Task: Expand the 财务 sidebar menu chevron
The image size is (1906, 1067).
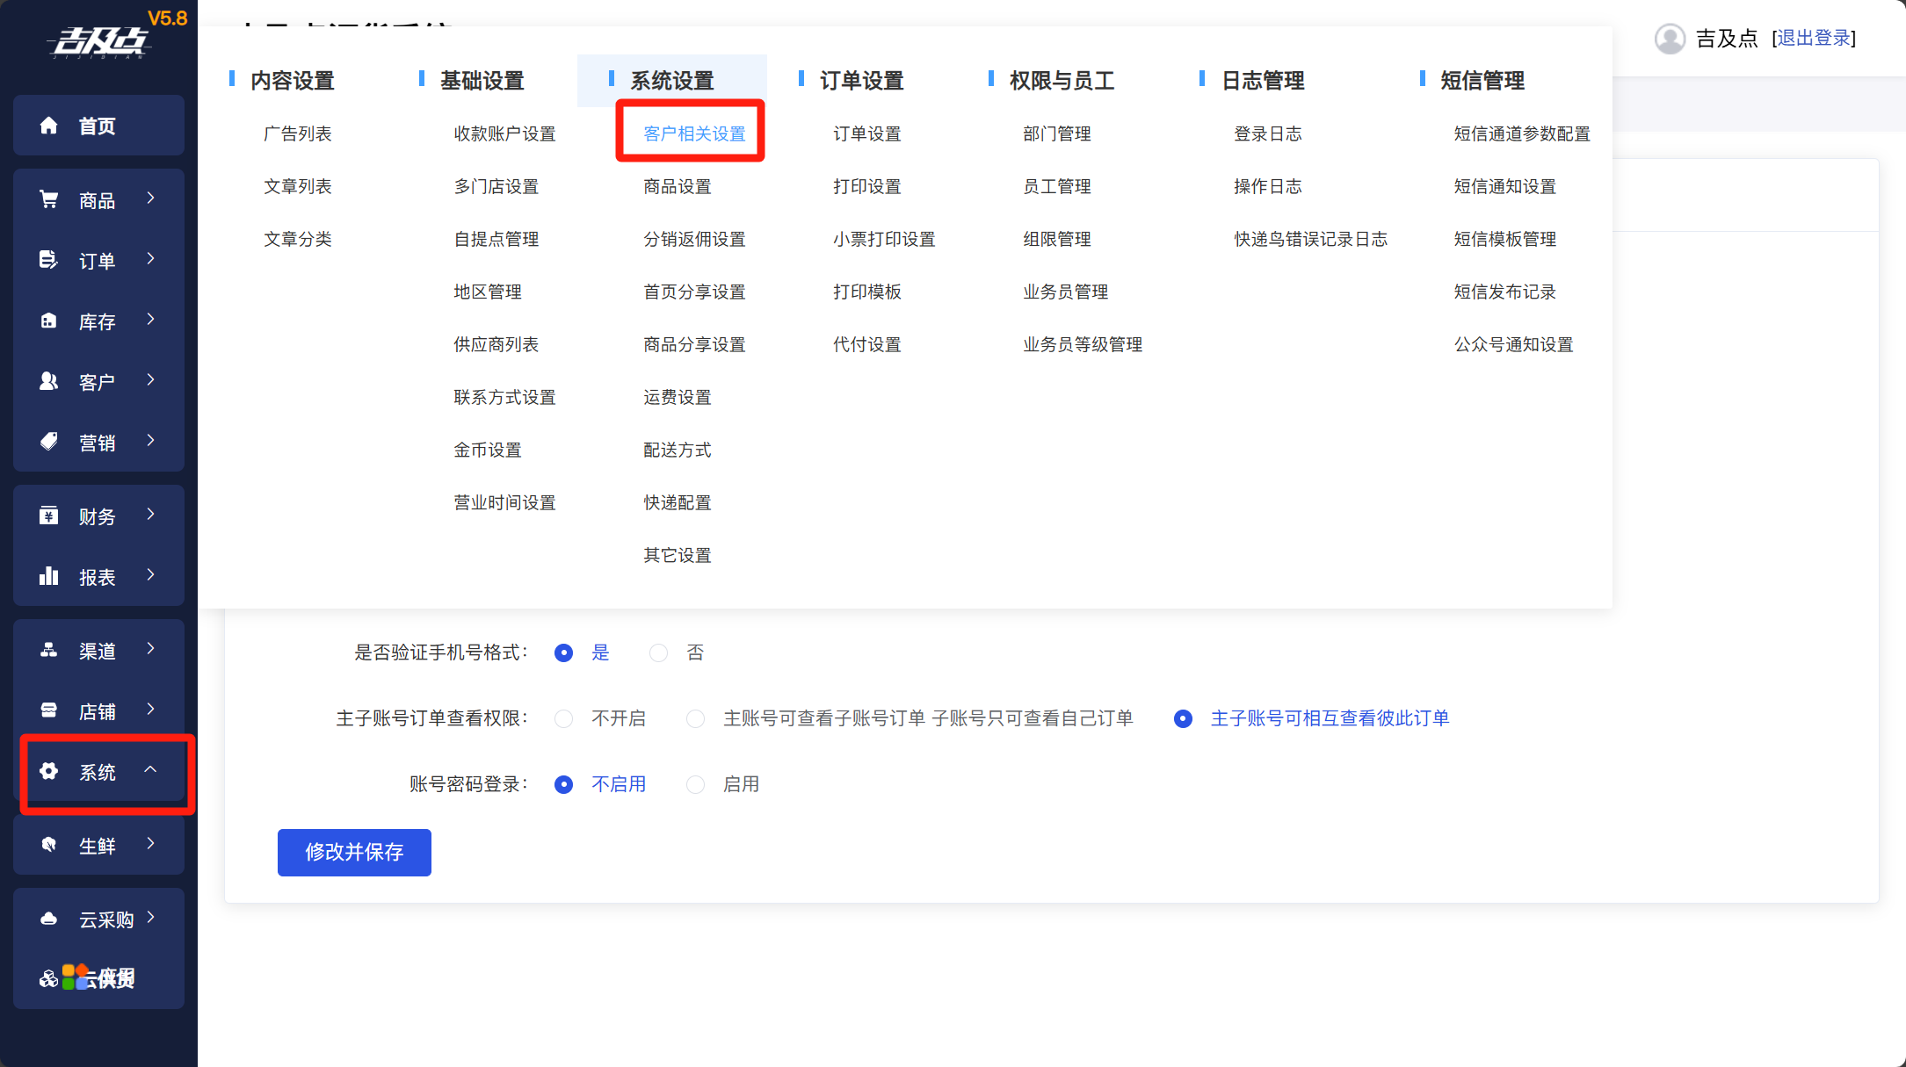Action: (151, 515)
